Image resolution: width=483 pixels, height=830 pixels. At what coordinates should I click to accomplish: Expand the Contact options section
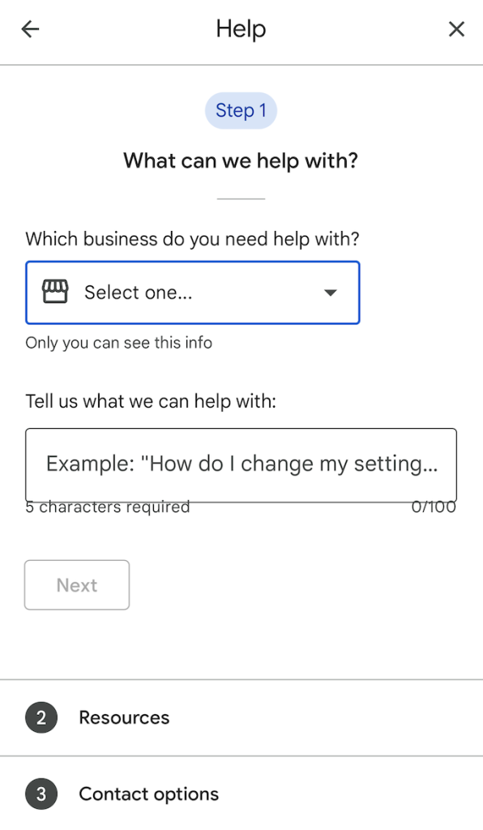241,794
